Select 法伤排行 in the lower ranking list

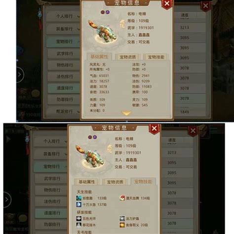51,201
